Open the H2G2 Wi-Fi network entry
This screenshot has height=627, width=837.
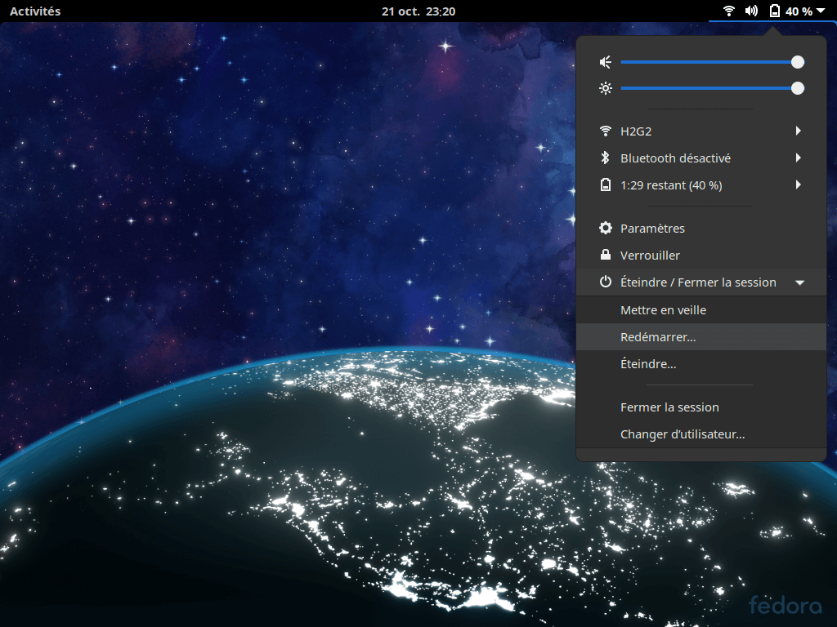tap(701, 131)
